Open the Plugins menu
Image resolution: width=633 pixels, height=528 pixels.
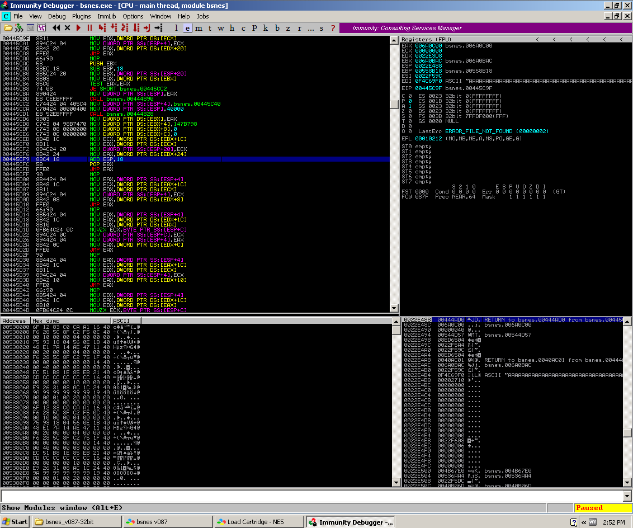click(x=82, y=16)
